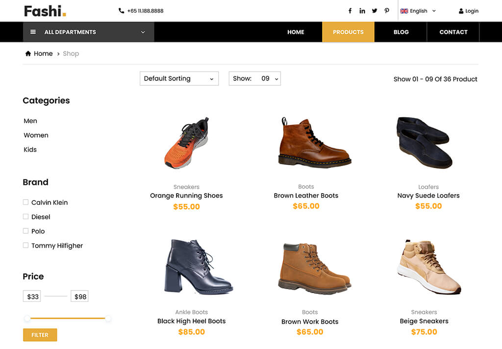Click the hamburger icon in All Departments

pos(33,32)
